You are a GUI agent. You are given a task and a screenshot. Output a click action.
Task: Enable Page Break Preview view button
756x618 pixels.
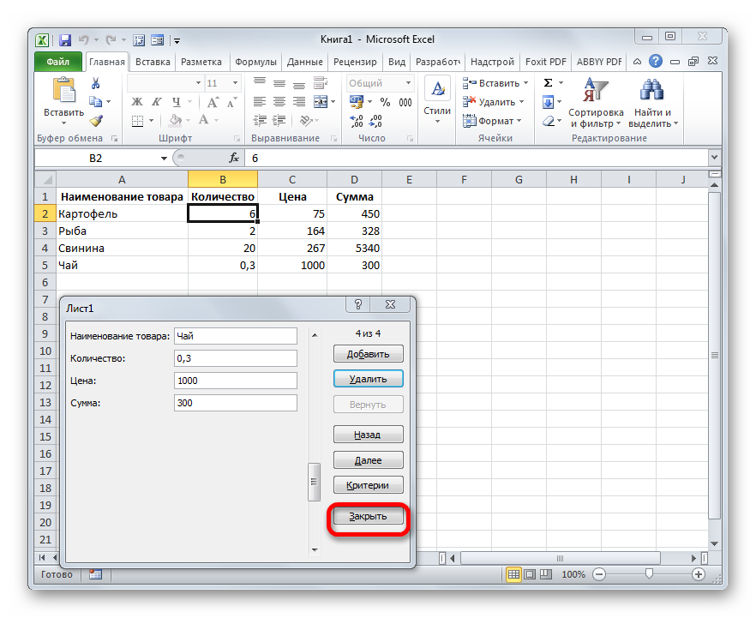point(546,574)
